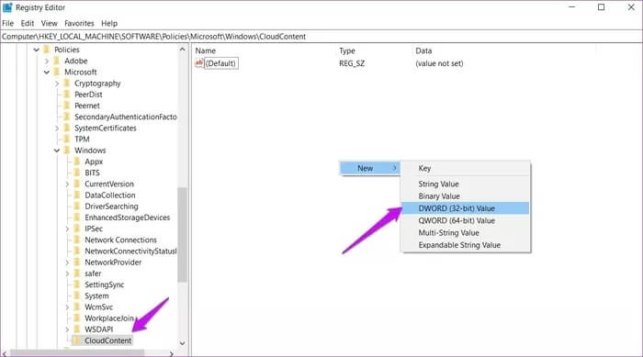Expand the CurrentVersion key
This screenshot has width=643, height=357.
[x=67, y=184]
